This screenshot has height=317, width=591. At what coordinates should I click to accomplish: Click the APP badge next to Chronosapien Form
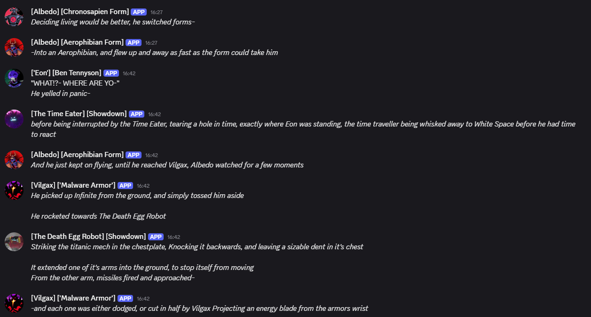click(138, 12)
